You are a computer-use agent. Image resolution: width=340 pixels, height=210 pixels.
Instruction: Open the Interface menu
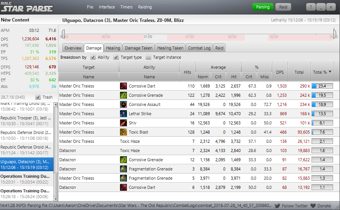click(x=107, y=7)
